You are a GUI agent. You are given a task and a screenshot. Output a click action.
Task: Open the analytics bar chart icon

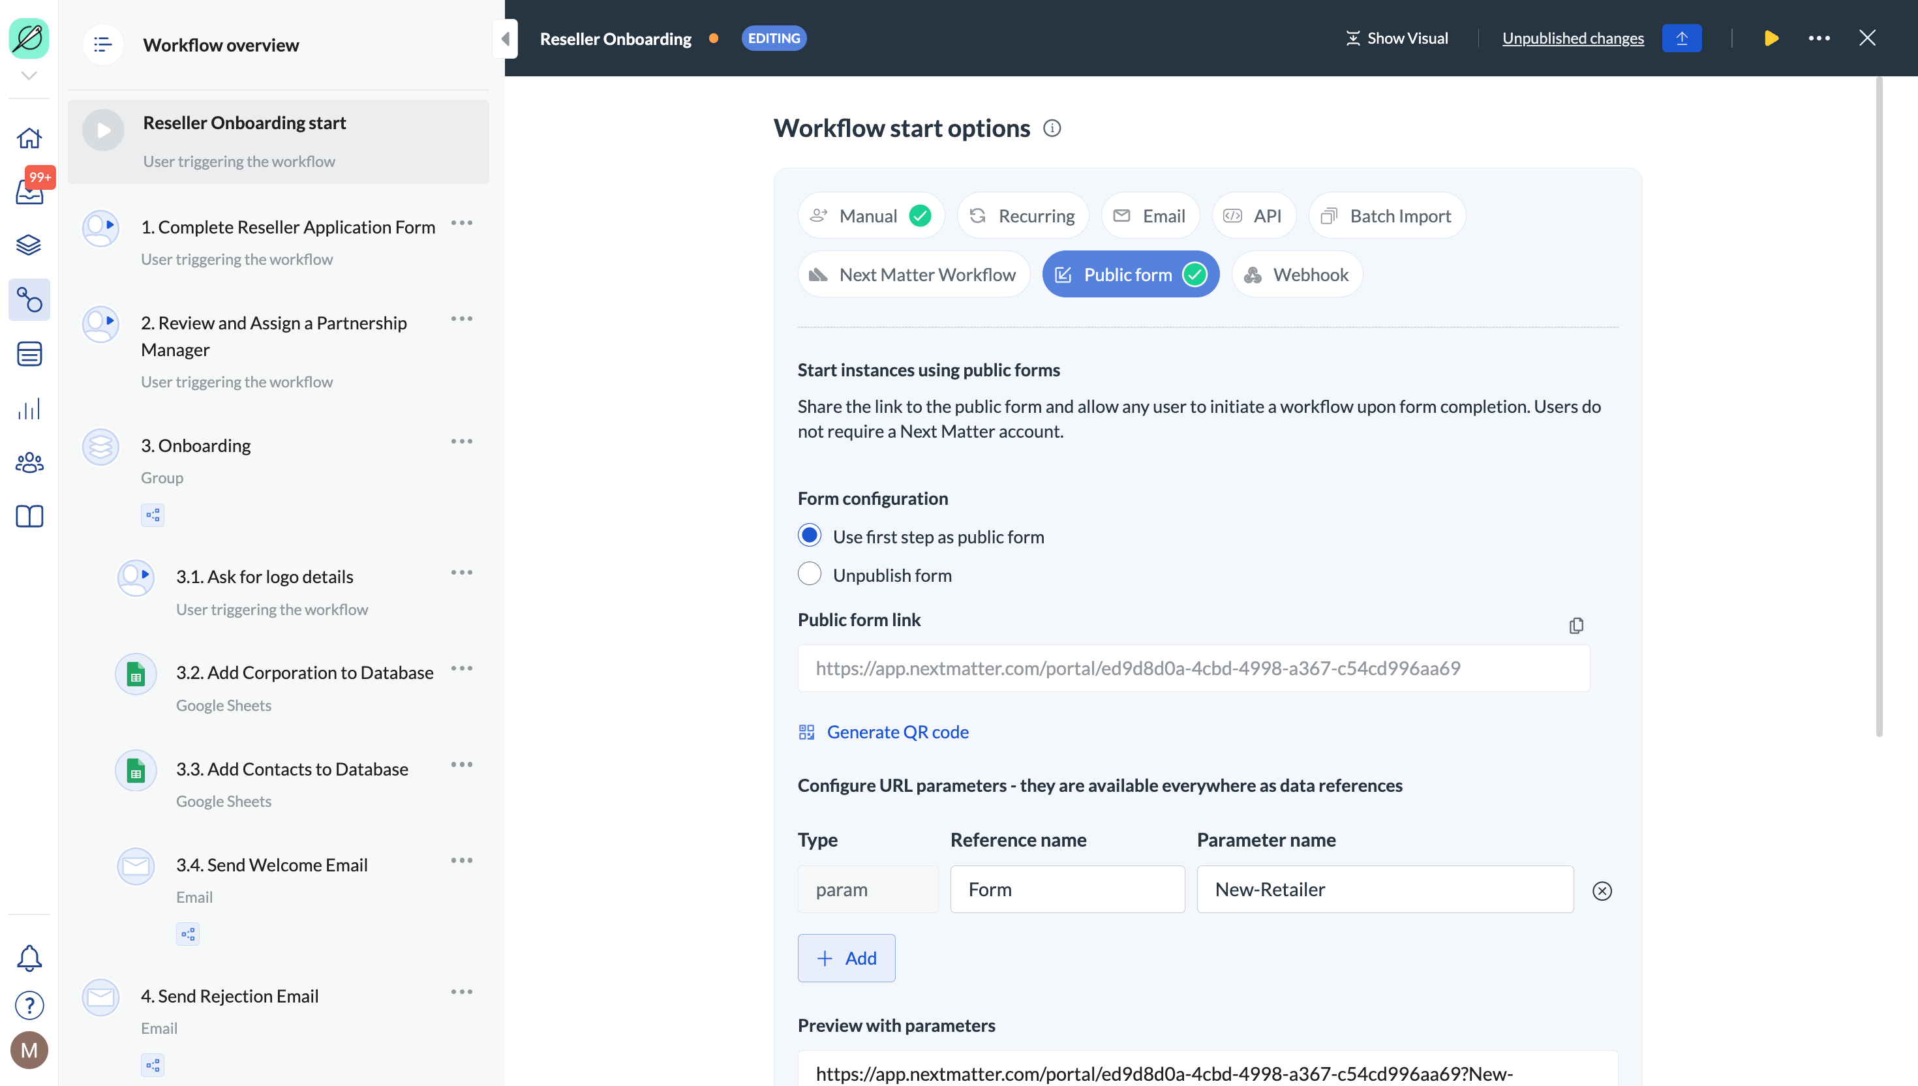pyautogui.click(x=29, y=409)
